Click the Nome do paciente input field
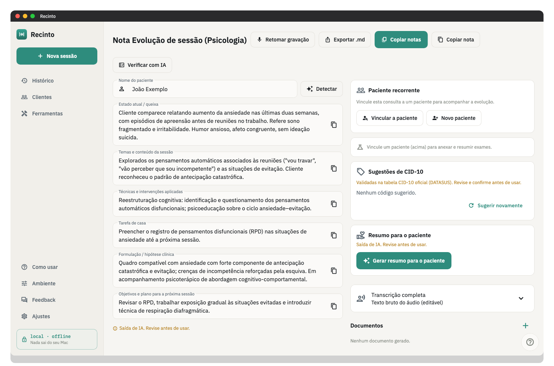Image resolution: width=554 pixels, height=366 pixels. [205, 89]
